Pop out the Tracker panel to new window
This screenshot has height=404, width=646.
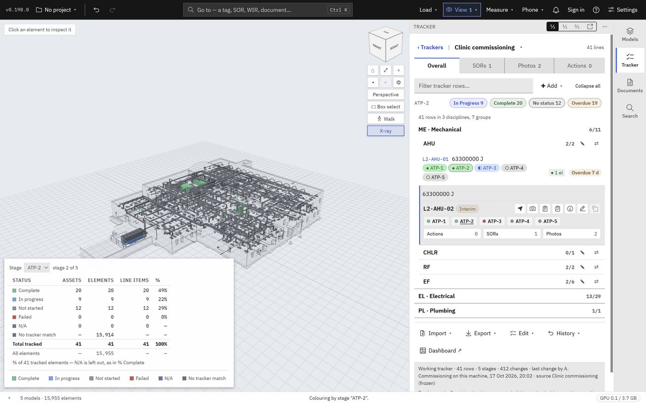(x=590, y=27)
